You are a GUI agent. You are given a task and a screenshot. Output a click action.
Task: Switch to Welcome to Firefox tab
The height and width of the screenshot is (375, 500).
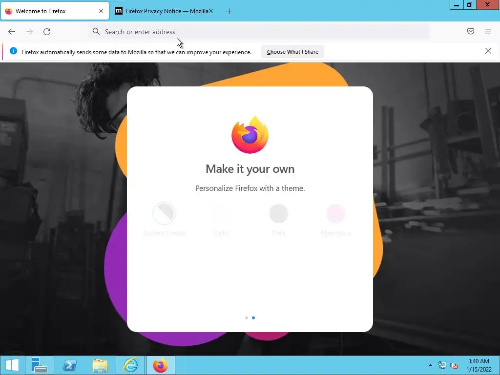55,11
